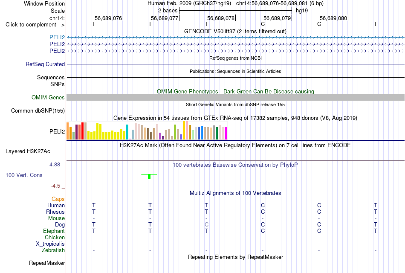
Task: Click the 'Human Feb. 2009 (GRCh37/hg19)' header text
Action: 189,3
